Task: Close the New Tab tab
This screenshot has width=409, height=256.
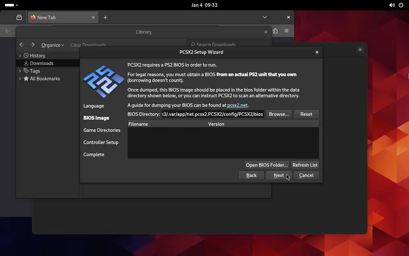Action: tap(93, 17)
